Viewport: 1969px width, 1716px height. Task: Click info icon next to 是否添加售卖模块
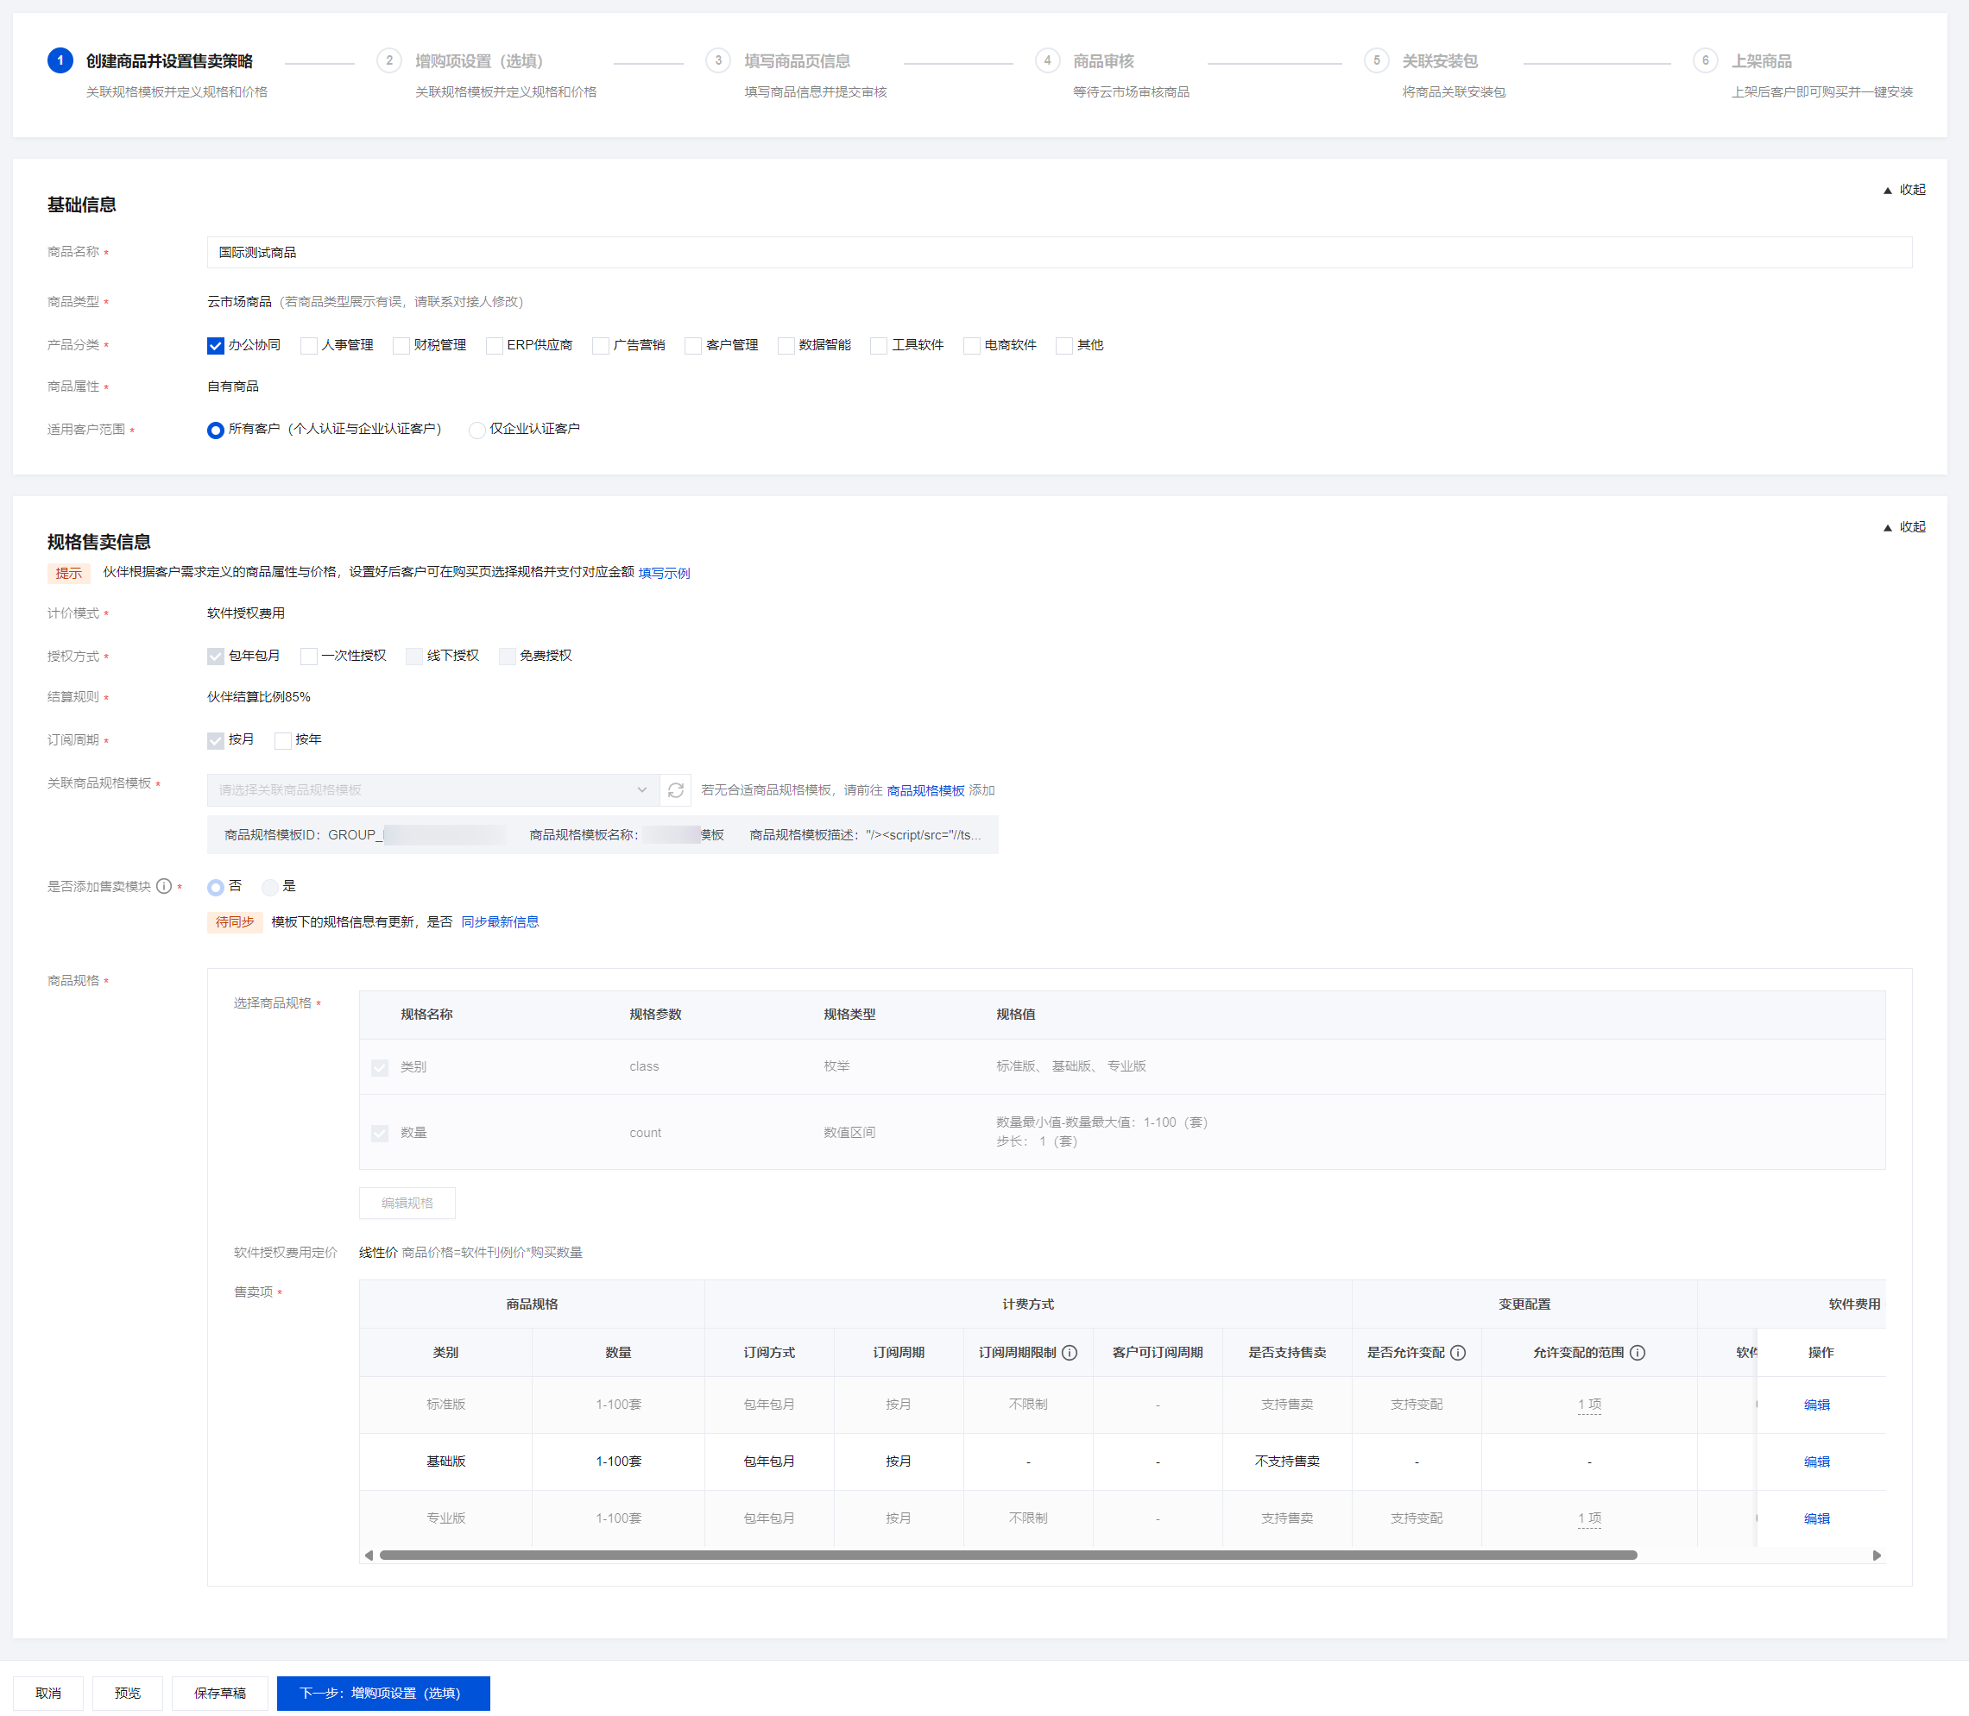(165, 886)
